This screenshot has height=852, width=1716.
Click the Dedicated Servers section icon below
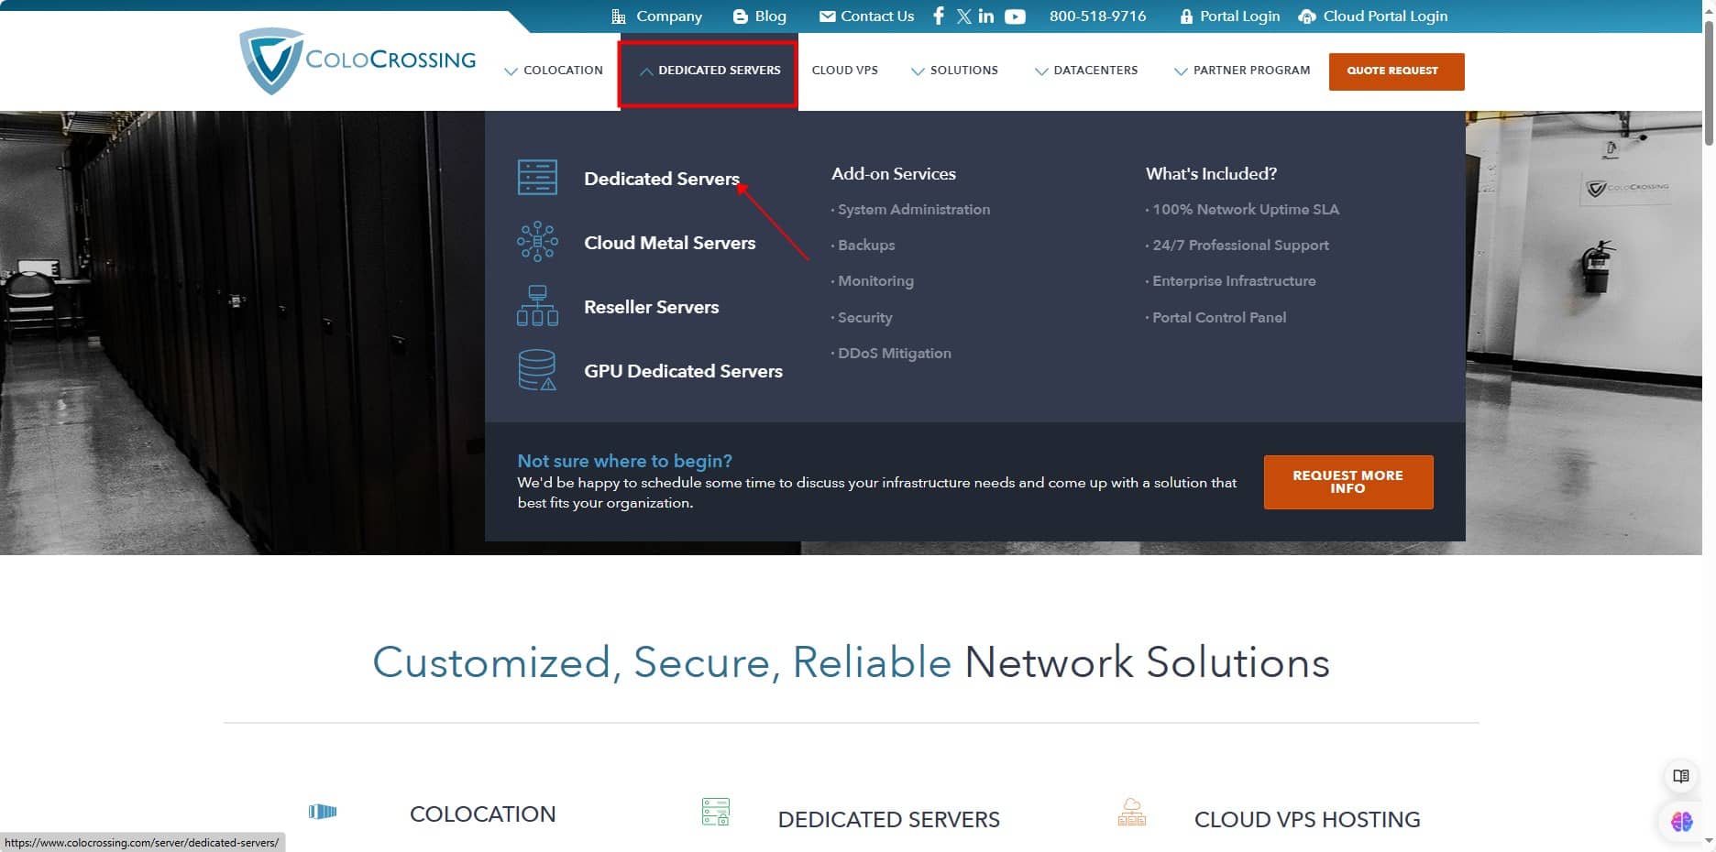(716, 812)
